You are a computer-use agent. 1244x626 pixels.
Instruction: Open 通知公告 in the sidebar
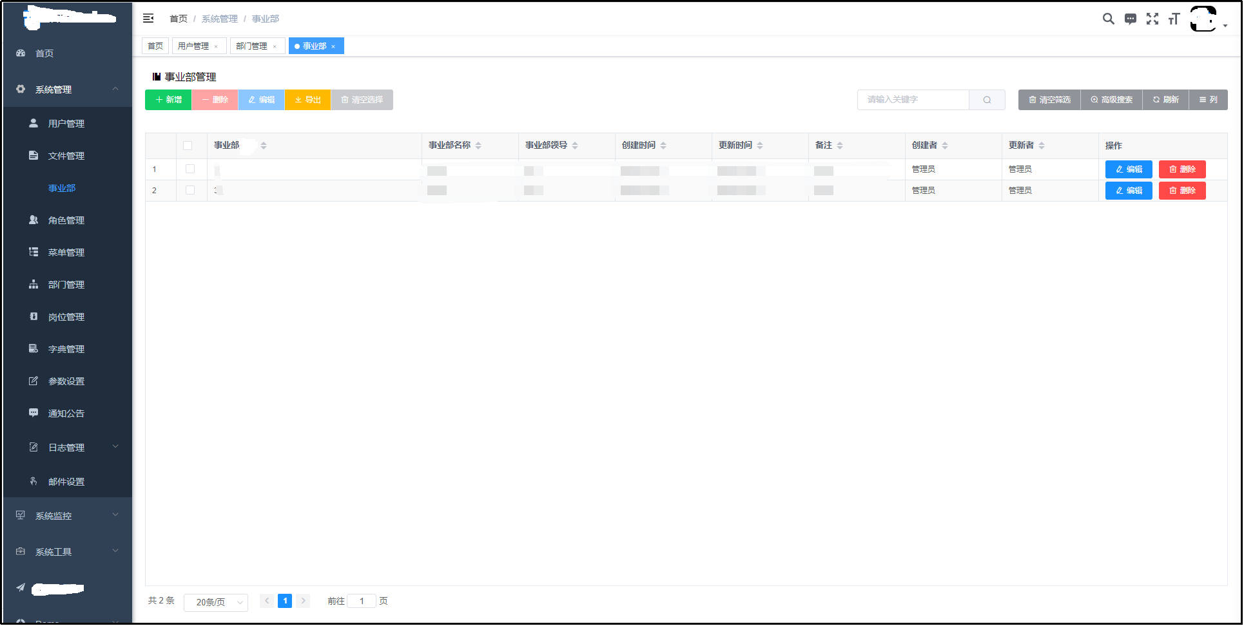[66, 413]
